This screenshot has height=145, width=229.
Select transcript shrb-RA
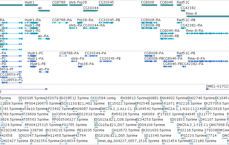pos(73,28)
